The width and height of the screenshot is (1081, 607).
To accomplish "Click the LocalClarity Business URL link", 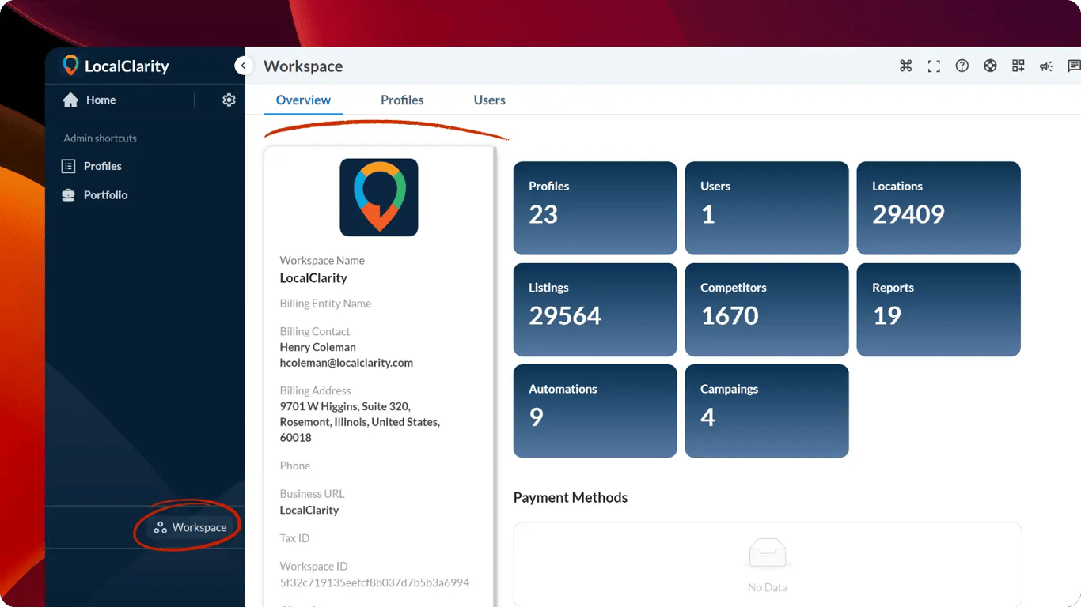I will tap(309, 510).
